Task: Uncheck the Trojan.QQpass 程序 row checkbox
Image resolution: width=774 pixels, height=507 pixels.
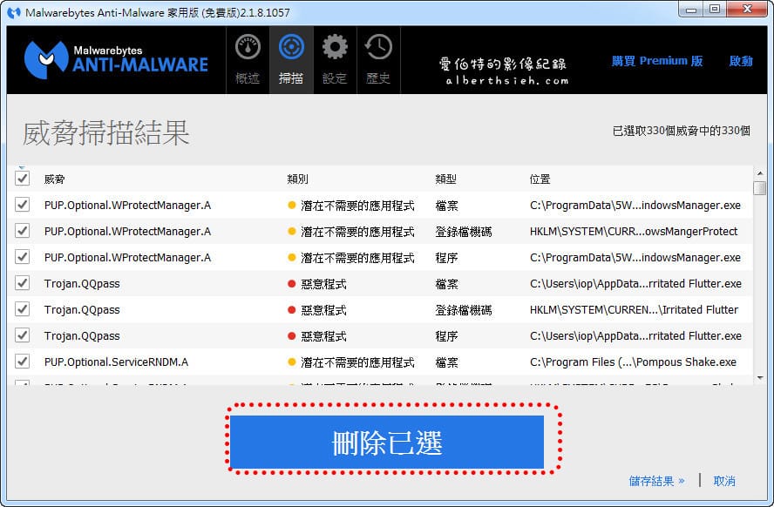Action: click(22, 335)
